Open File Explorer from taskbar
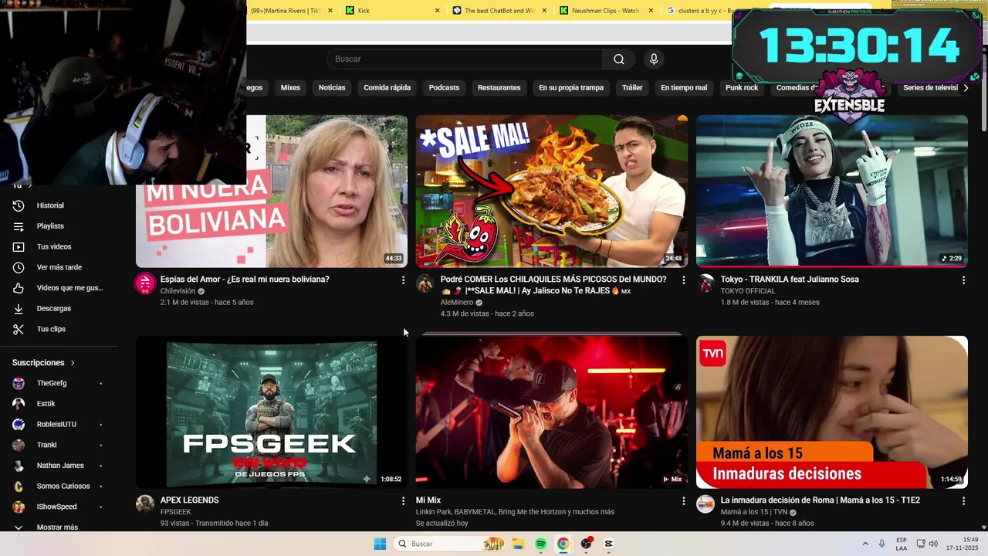Image resolution: width=988 pixels, height=556 pixels. (518, 544)
